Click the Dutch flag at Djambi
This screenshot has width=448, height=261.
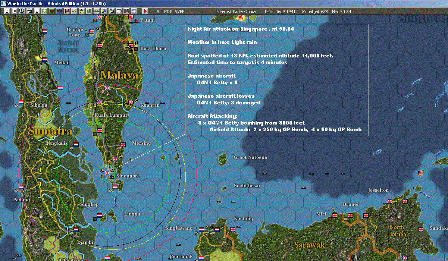[76, 230]
